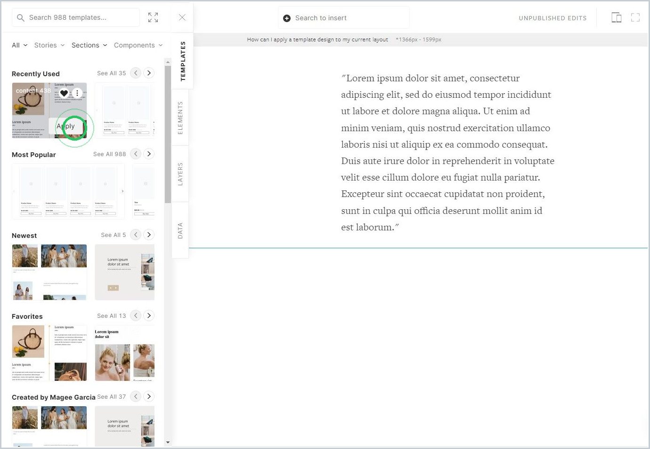
Task: Go to next Most Popular templates
Action: (149, 154)
